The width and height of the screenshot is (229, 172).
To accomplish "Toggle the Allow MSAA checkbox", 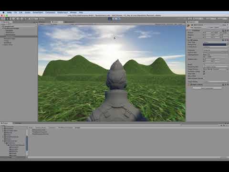I will point(204,76).
